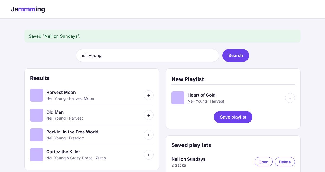Click the Old Man track title
The image size is (325, 172).
(55, 112)
